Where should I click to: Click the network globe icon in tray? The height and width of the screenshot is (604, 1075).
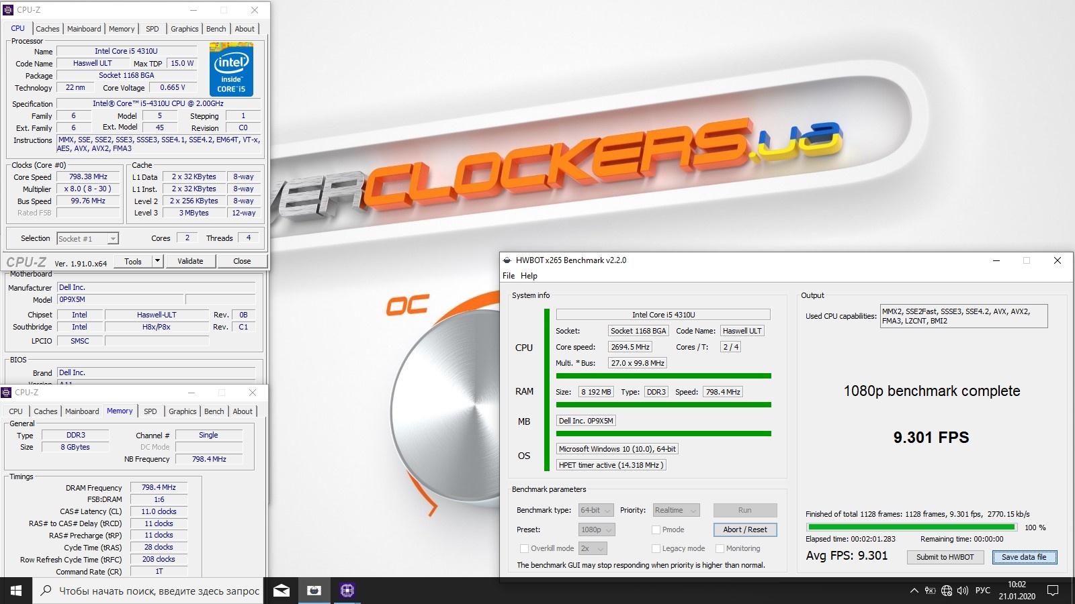[947, 591]
